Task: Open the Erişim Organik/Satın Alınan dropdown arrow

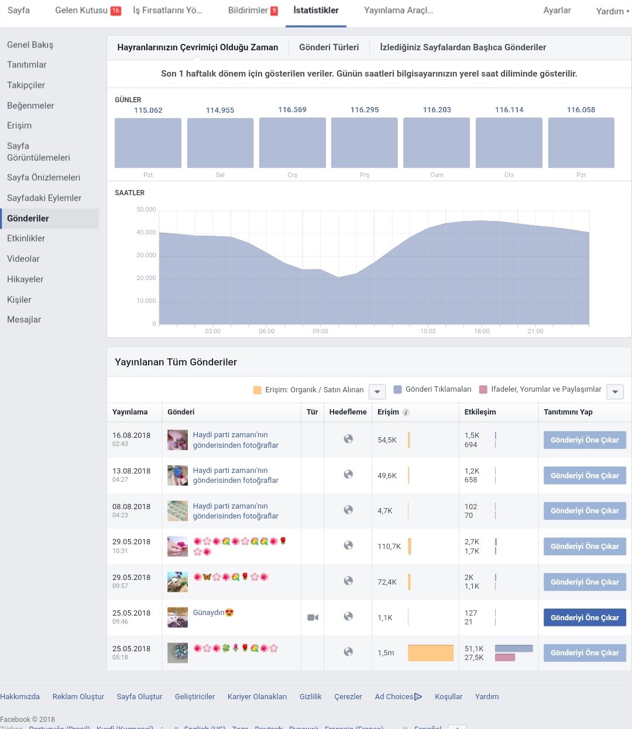Action: click(377, 392)
